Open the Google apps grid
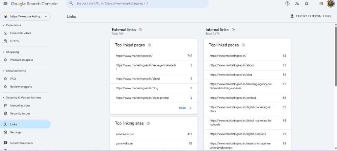Image resolution: width=337 pixels, height=151 pixels. tap(321, 3)
